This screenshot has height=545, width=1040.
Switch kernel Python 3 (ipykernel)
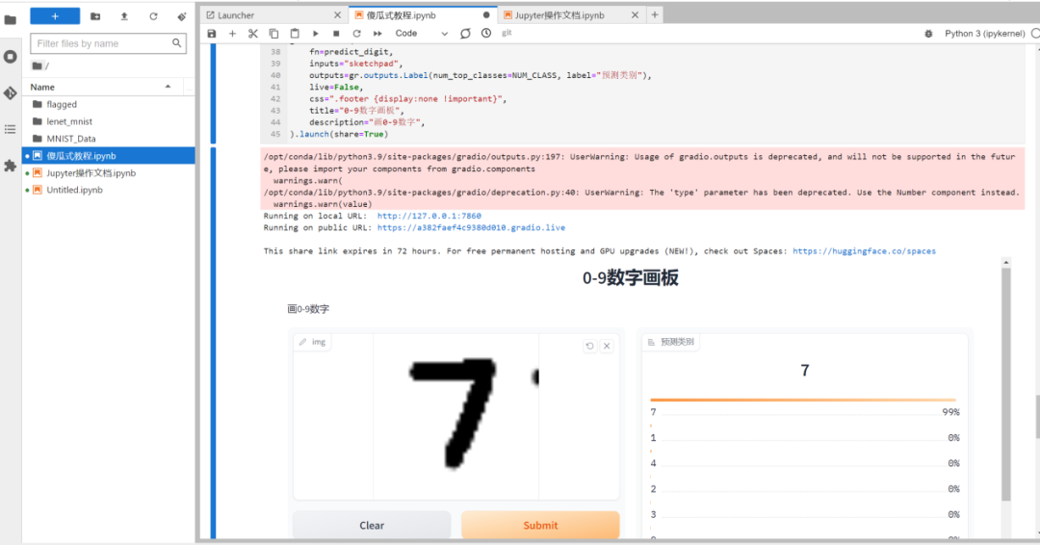984,33
